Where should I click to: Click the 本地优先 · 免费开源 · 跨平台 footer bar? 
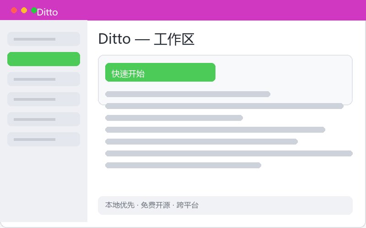click(225, 205)
